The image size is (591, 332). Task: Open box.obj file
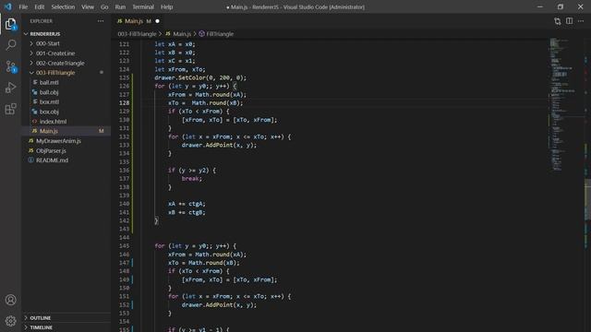coord(49,112)
